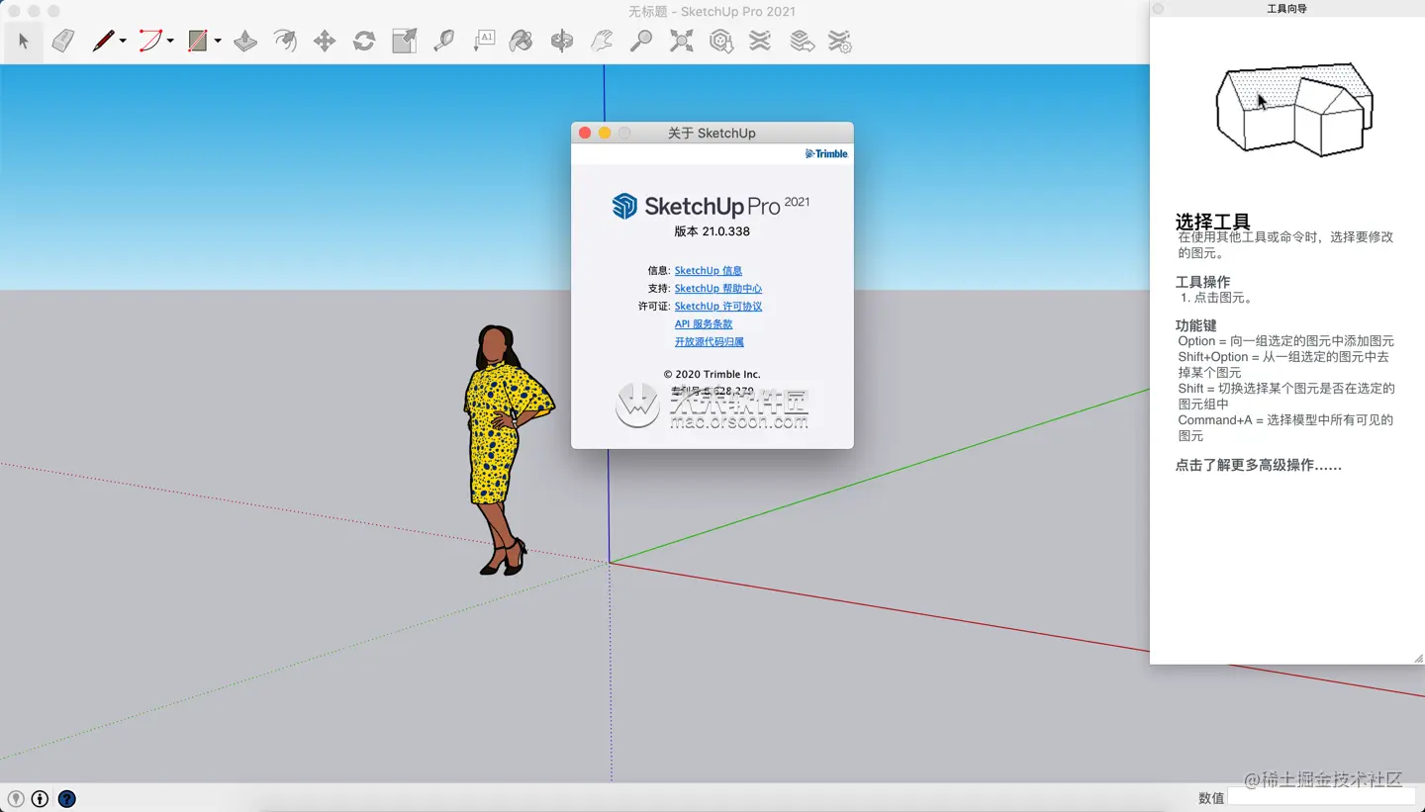The height and width of the screenshot is (812, 1425).
Task: Close the 关于 SketchUp dialog
Action: (585, 133)
